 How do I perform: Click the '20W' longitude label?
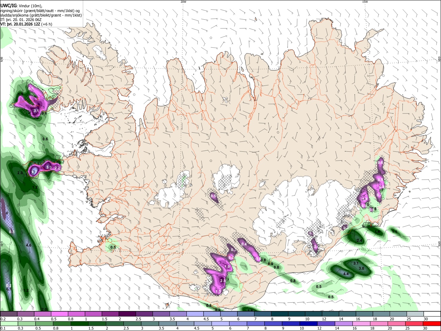[x=183, y=2]
